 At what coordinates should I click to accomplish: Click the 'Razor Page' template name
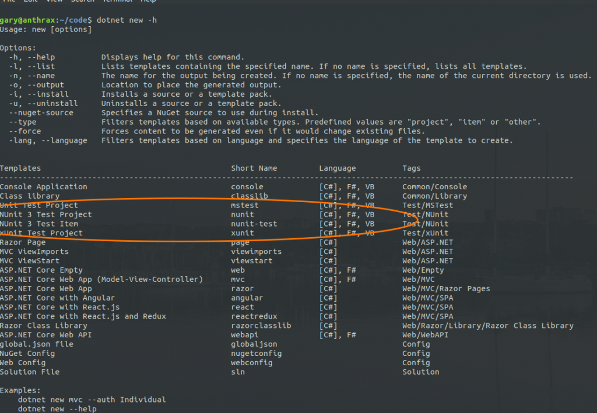(x=23, y=242)
